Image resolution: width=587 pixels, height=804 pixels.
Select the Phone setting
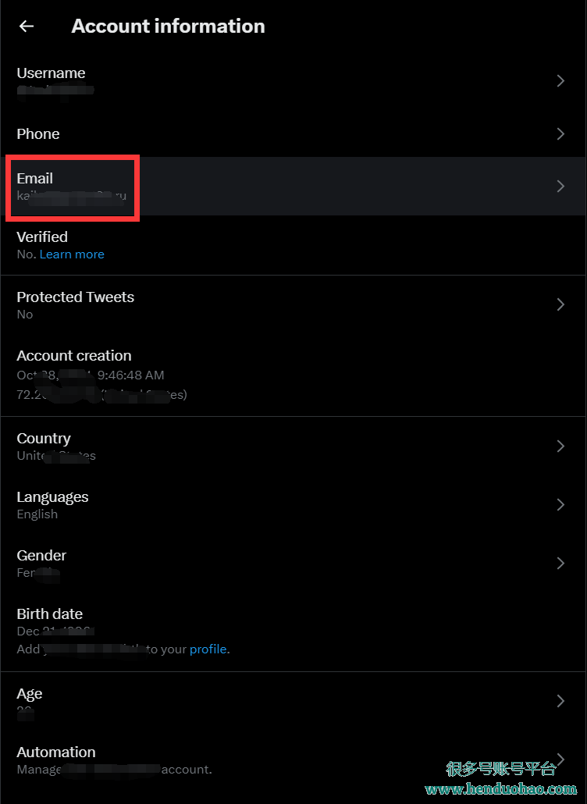click(x=293, y=133)
